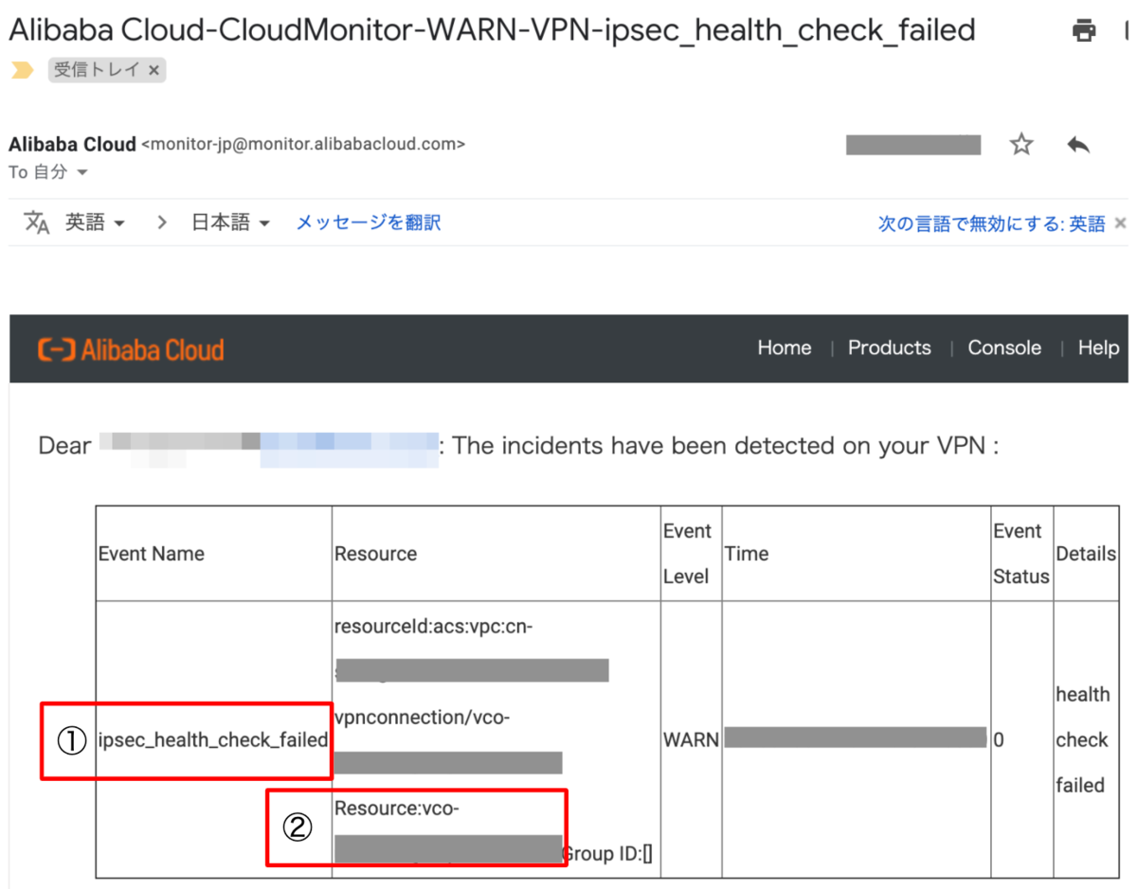This screenshot has width=1137, height=889.
Task: Open the Console link in email header
Action: click(x=1004, y=347)
